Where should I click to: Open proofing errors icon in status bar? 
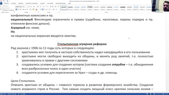click(19, 94)
